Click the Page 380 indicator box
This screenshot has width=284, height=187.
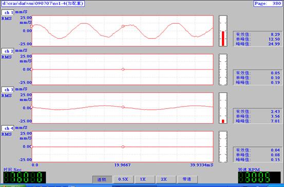coord(268,4)
